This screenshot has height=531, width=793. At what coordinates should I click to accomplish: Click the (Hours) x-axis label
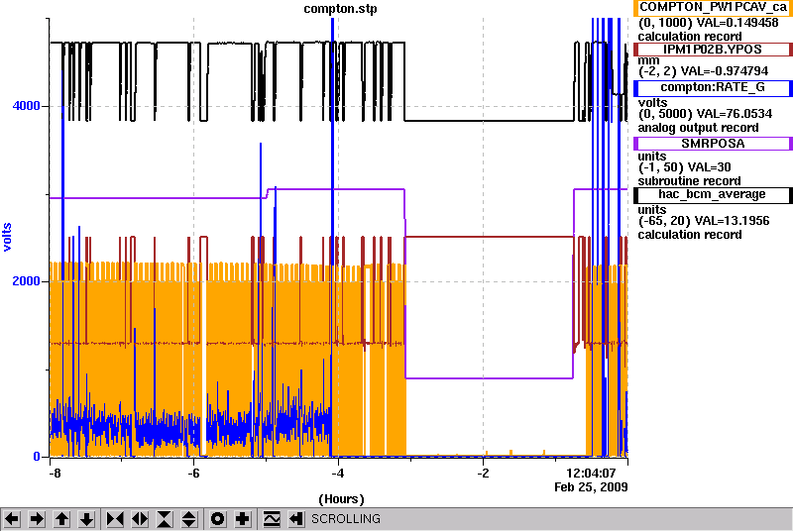341,499
